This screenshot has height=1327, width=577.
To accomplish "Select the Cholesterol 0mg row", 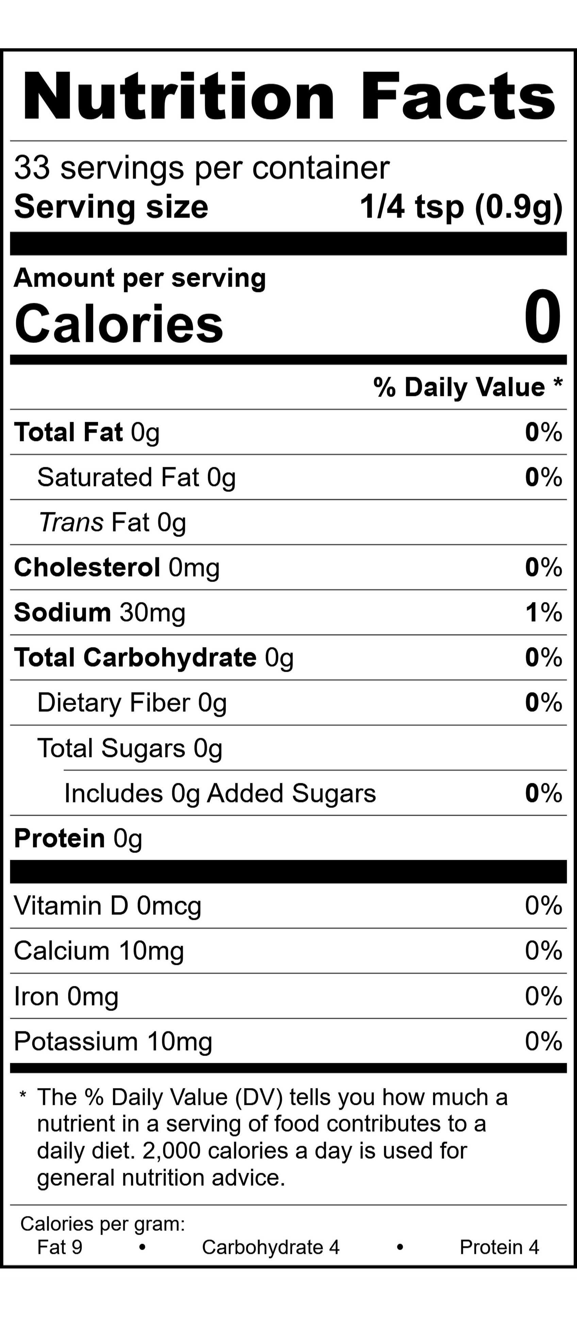I will [117, 568].
